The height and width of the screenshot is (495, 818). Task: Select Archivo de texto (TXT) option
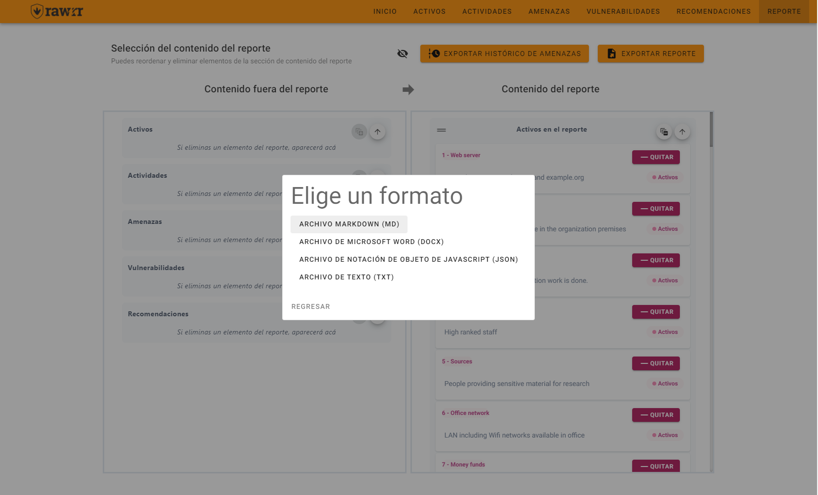point(347,277)
